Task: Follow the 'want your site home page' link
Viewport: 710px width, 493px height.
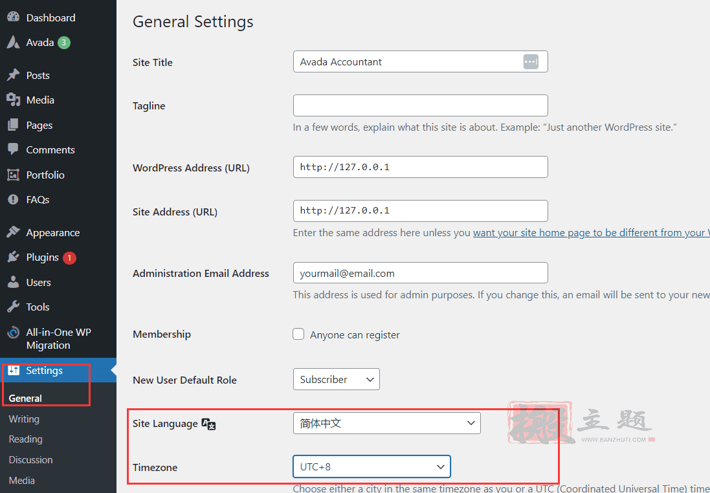Action: click(592, 233)
